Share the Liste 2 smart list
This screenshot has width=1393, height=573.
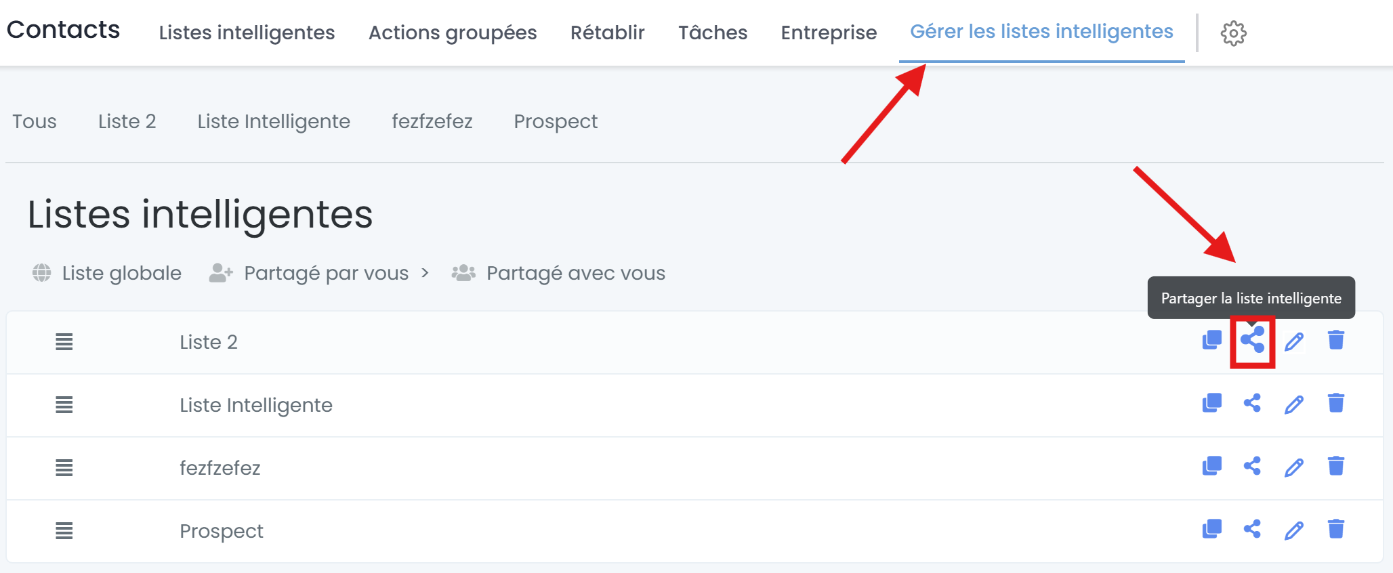pyautogui.click(x=1252, y=340)
